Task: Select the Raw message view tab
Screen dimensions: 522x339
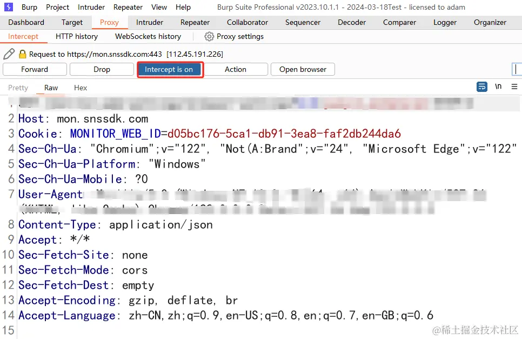Action: tap(51, 88)
